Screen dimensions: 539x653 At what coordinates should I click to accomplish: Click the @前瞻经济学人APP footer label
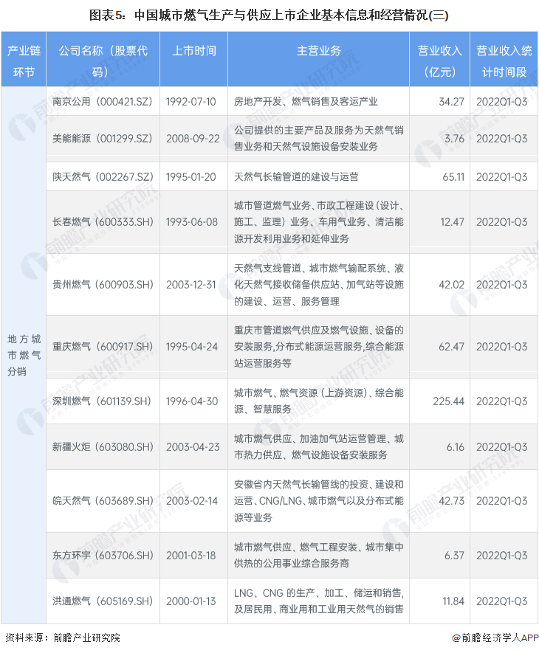[492, 638]
